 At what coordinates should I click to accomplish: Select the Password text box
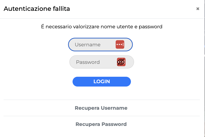[x=94, y=62]
